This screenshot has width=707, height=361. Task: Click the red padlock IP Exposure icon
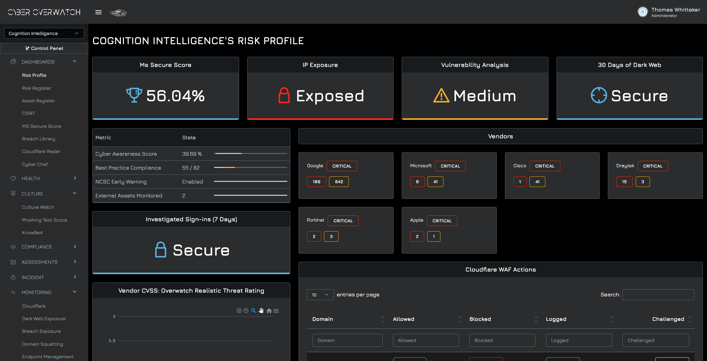(284, 95)
